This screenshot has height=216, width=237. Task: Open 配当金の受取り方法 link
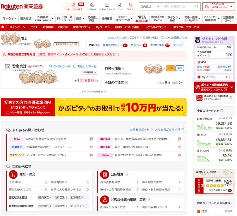[x=119, y=207]
